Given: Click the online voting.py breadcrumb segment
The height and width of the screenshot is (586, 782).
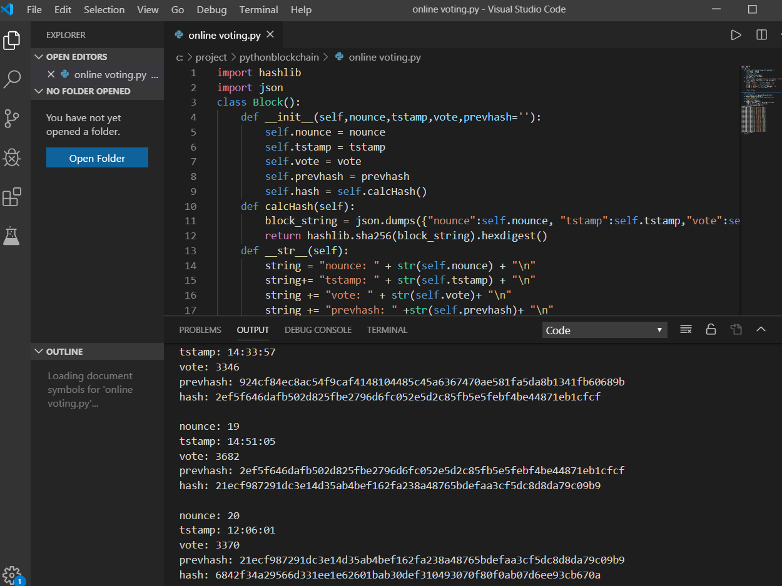Looking at the screenshot, I should (385, 57).
